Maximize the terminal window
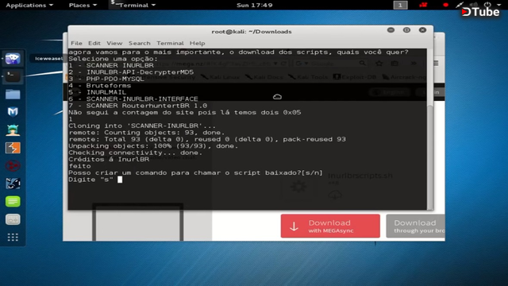 pos(406,30)
